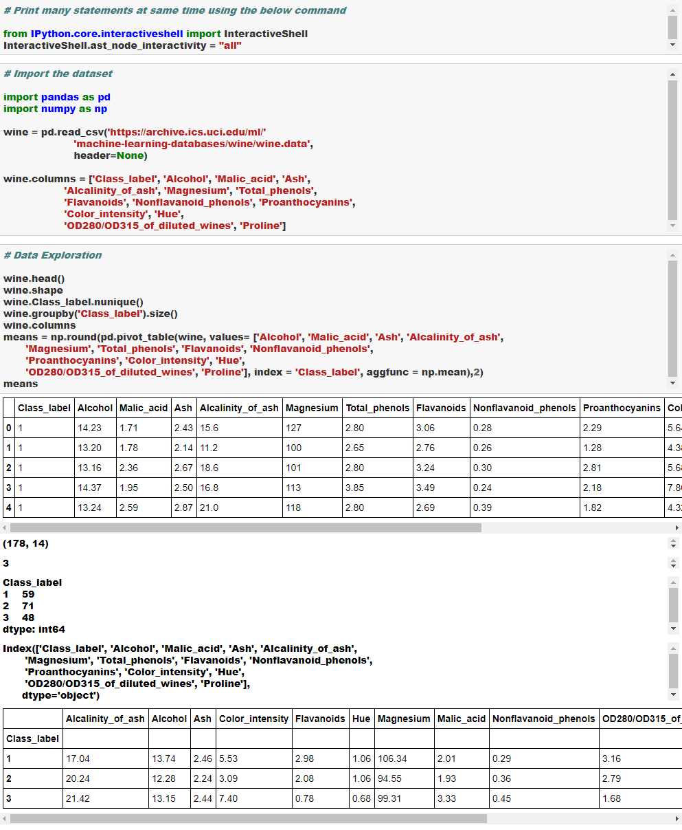Click the wine.Class_label.nunique() code line

[x=73, y=302]
